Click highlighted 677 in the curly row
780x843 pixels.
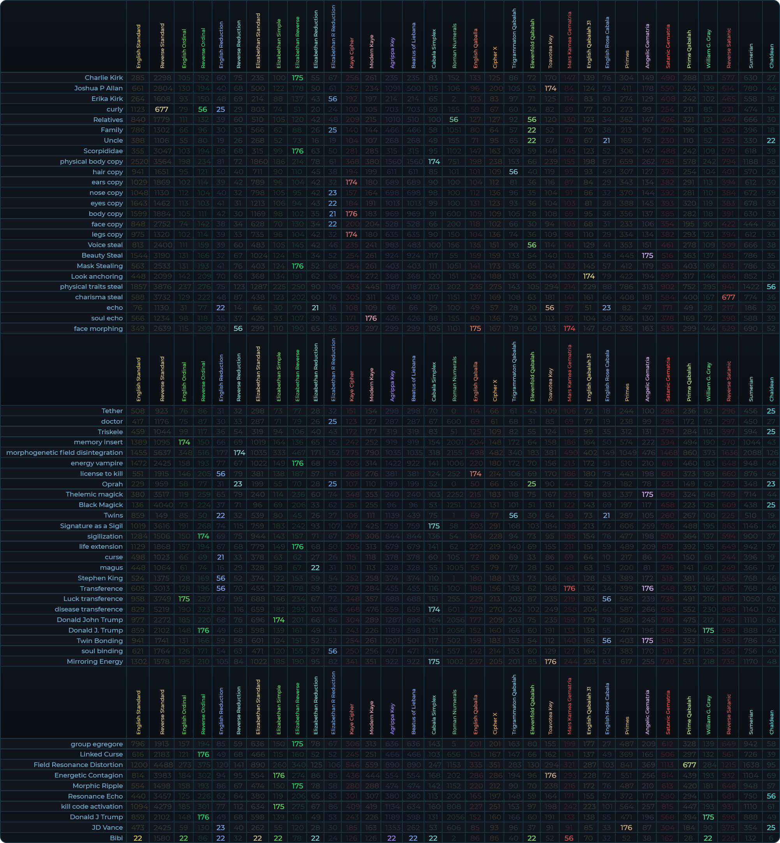click(x=161, y=110)
